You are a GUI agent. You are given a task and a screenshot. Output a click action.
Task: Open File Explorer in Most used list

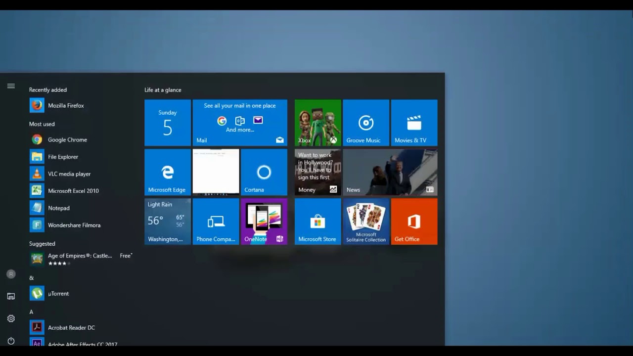click(x=82, y=157)
